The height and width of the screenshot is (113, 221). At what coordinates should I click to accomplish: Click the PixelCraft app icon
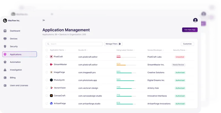click(x=51, y=57)
